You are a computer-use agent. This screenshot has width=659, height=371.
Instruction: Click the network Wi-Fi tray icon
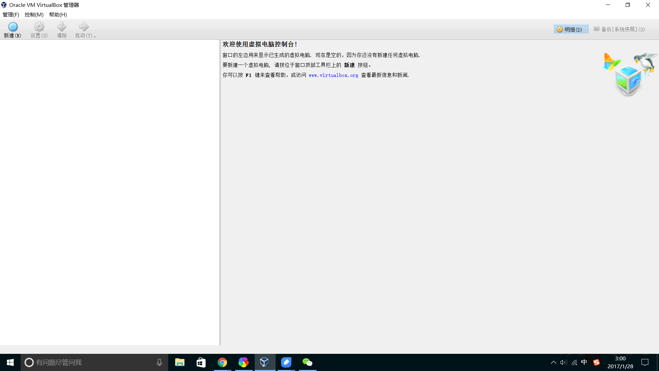574,362
